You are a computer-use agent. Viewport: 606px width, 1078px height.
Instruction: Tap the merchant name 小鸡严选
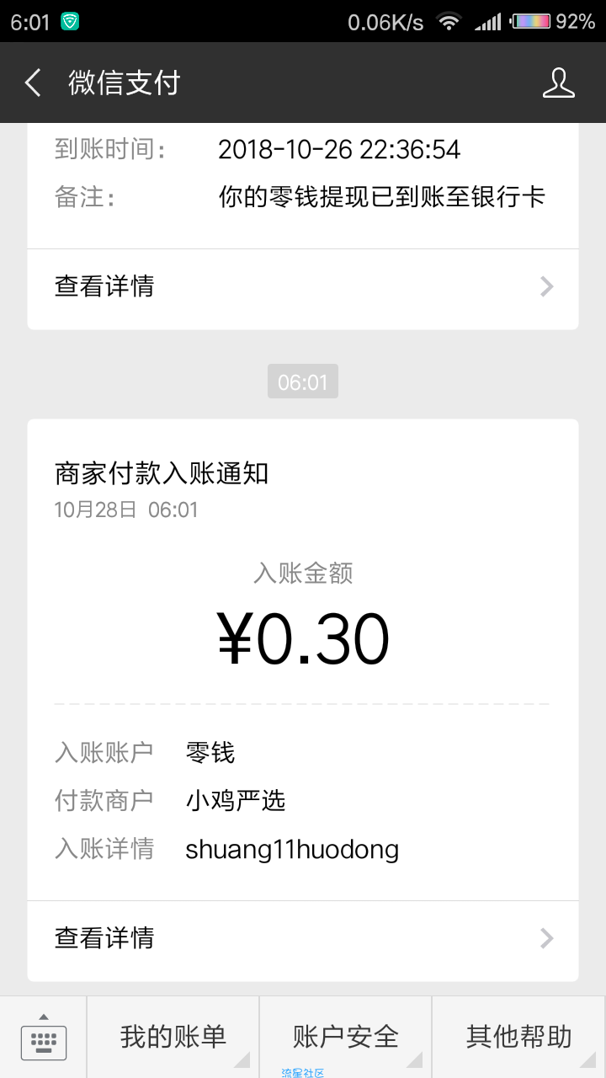coord(236,800)
